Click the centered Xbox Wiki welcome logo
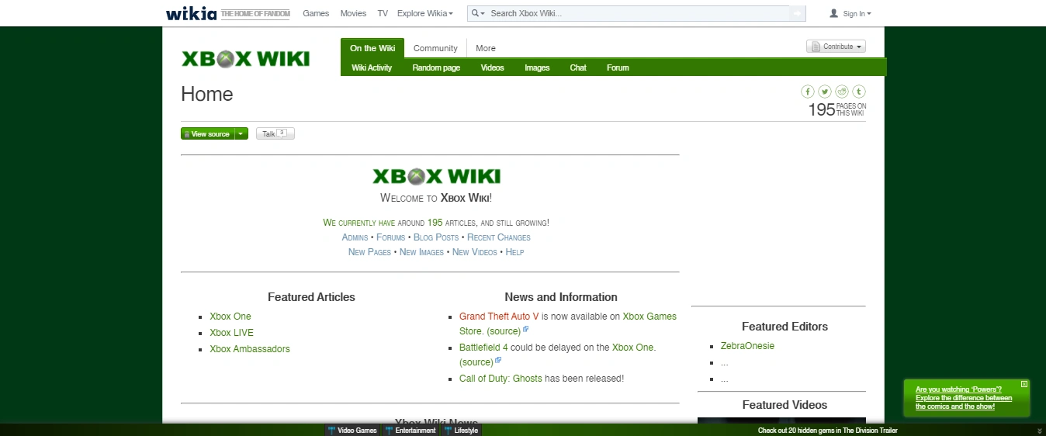 pos(437,176)
